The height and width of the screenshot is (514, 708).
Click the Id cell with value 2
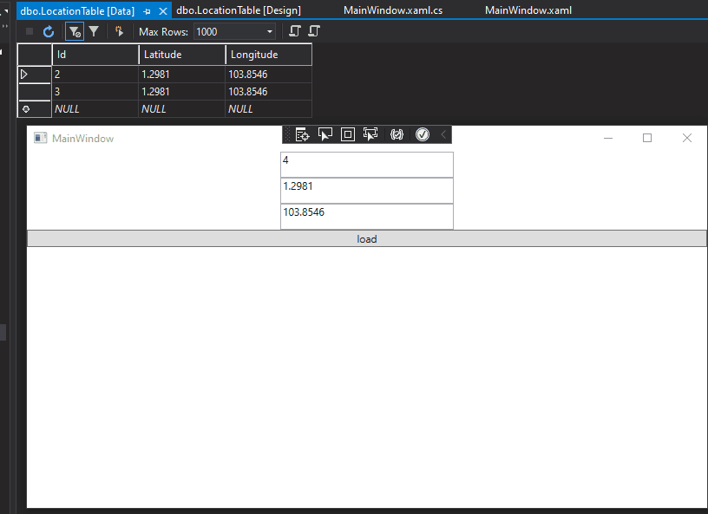point(95,74)
